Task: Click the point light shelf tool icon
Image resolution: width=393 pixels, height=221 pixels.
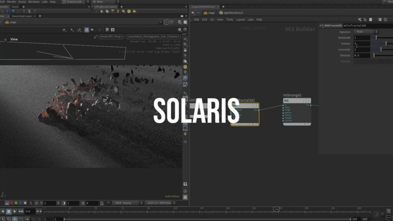Action: click(x=102, y=11)
